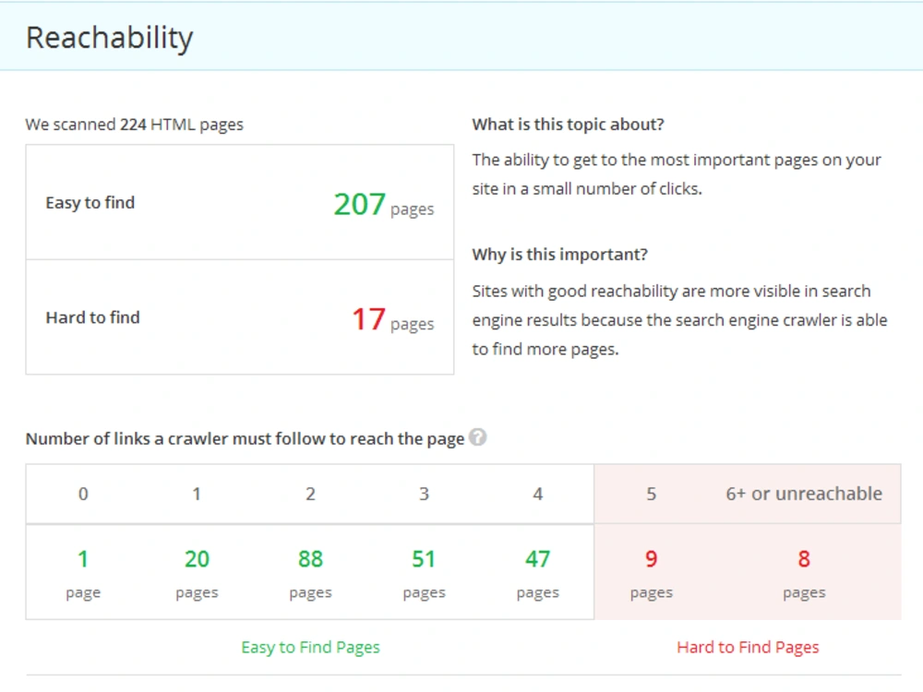
Task: Click the '6+ or unreachable' column header
Action: (804, 494)
